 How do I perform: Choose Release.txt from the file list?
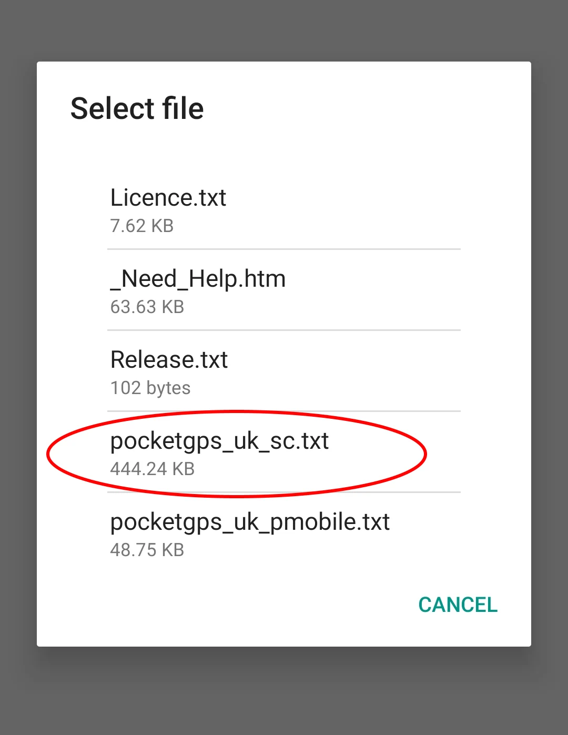tap(169, 360)
